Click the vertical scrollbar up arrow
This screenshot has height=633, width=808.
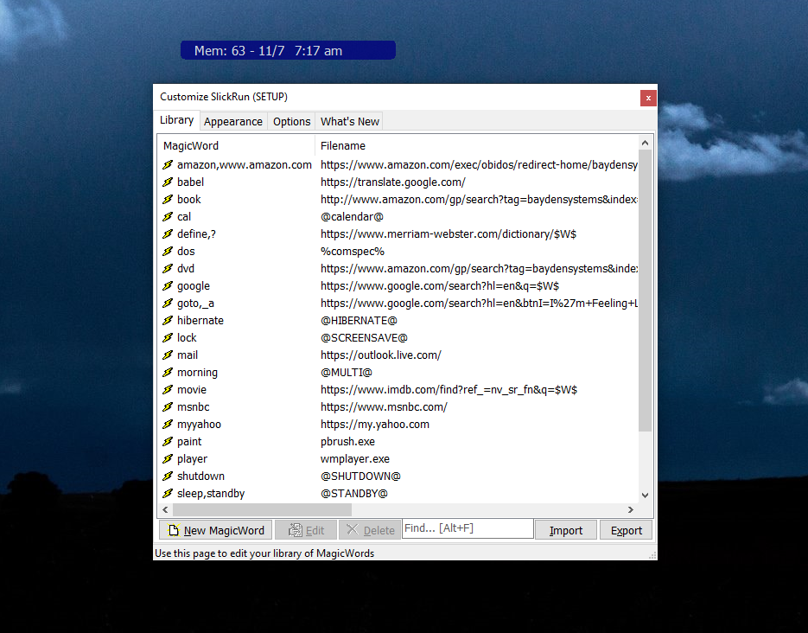pyautogui.click(x=645, y=143)
